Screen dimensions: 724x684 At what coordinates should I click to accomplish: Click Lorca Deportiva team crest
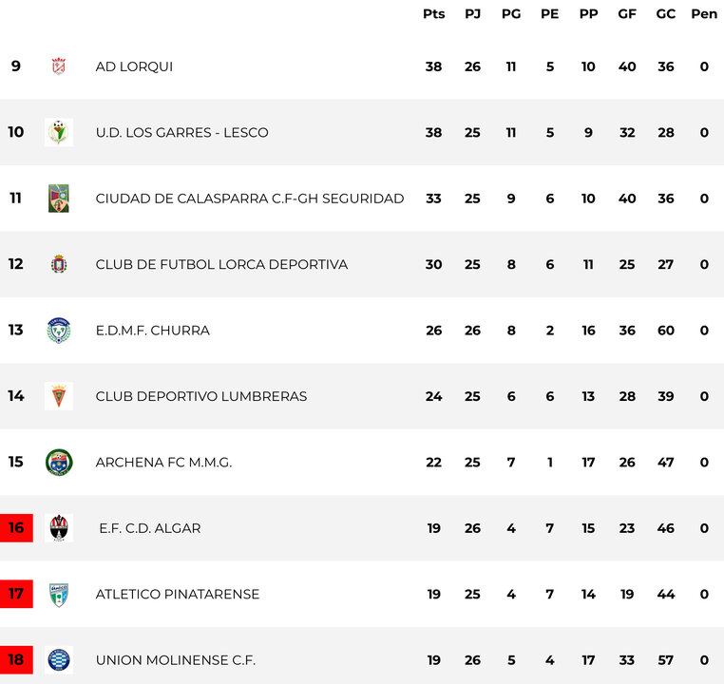(59, 264)
